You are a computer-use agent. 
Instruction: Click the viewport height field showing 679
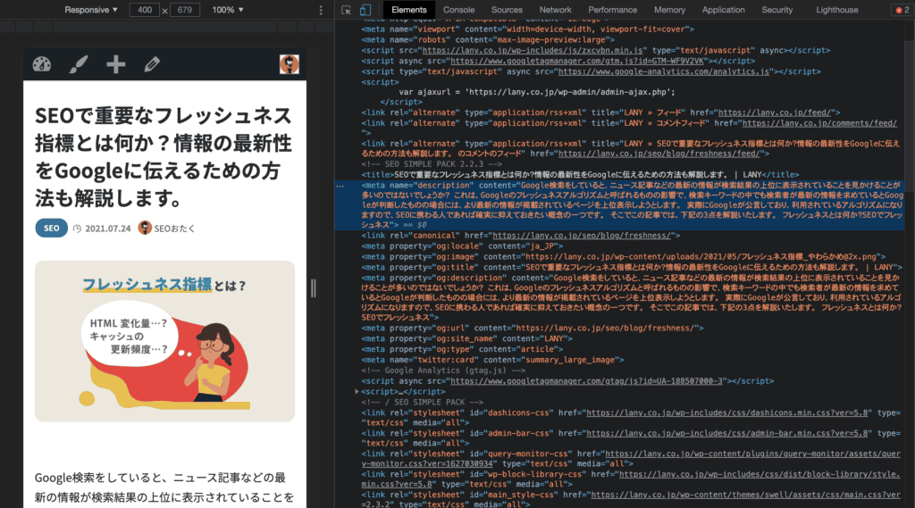pos(184,10)
